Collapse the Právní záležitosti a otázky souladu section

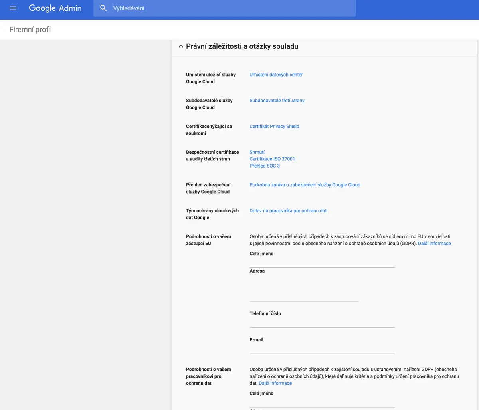click(181, 46)
